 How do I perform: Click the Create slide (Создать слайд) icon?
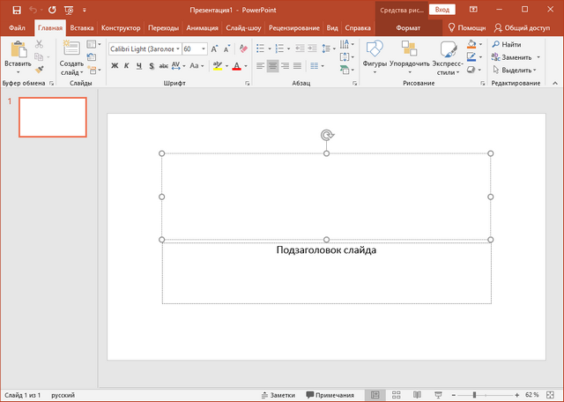coord(70,48)
